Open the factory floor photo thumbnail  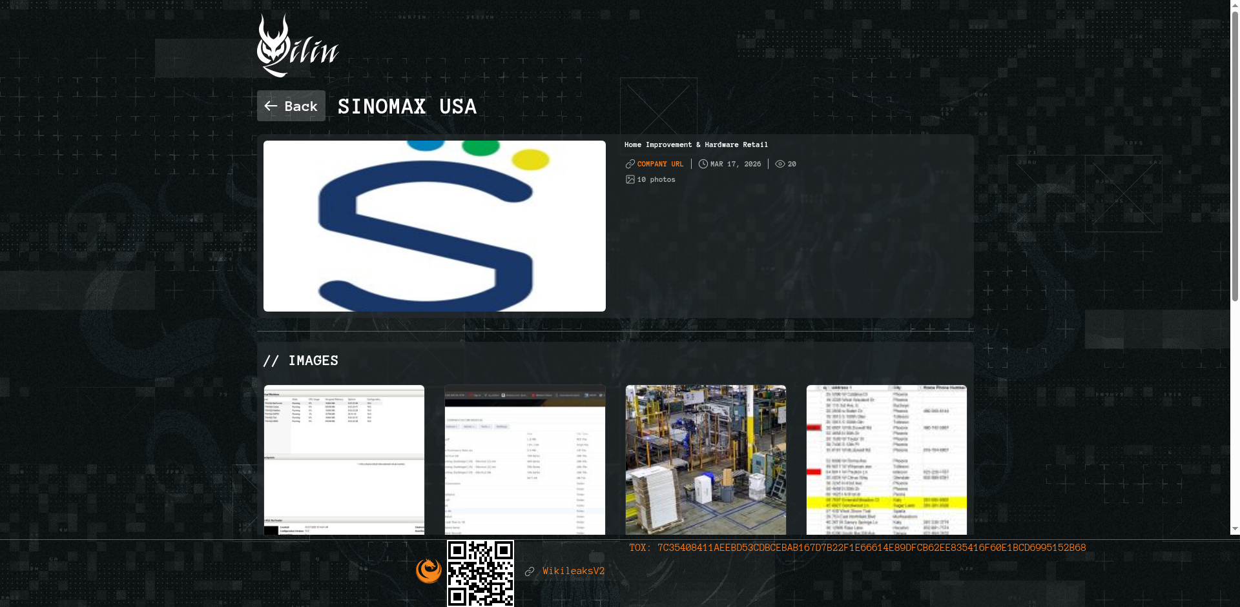[x=706, y=460]
